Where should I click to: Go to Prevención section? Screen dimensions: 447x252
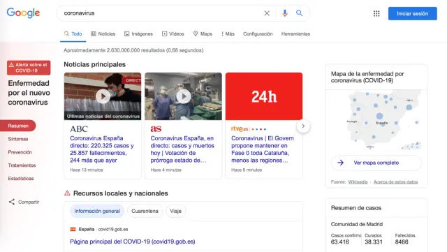pos(20,152)
